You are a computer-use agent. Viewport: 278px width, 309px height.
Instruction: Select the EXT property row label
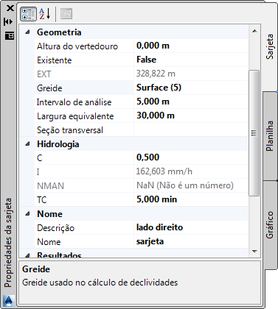(44, 74)
